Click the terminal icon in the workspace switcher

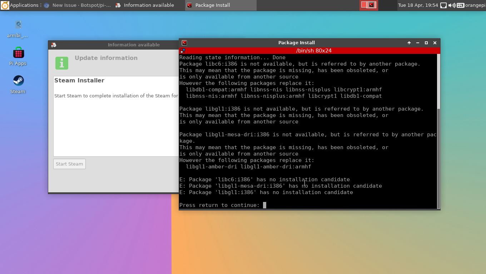coord(372,5)
